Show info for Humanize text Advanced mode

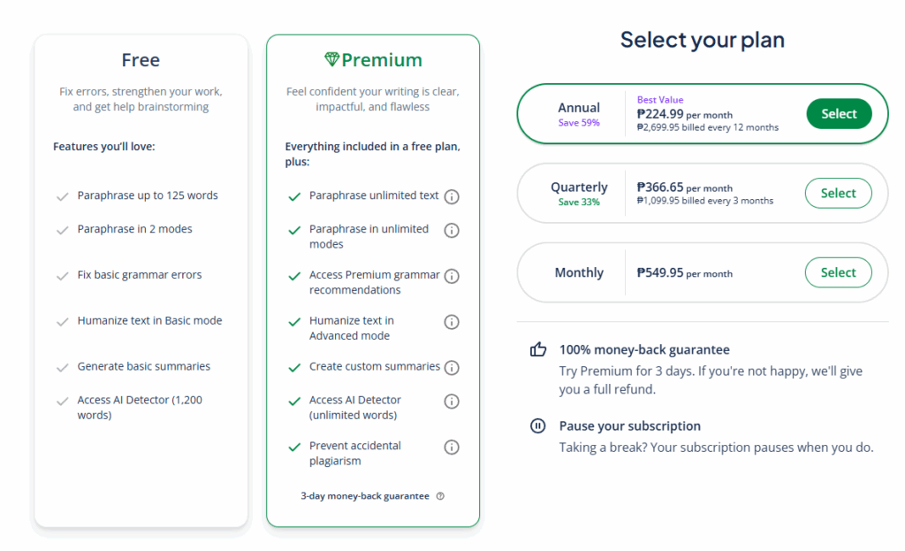(x=452, y=322)
